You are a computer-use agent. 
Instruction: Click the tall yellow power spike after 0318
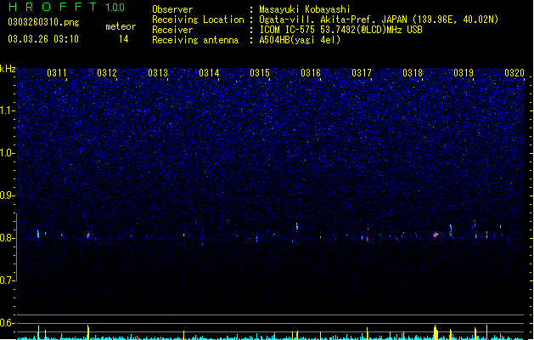point(436,332)
